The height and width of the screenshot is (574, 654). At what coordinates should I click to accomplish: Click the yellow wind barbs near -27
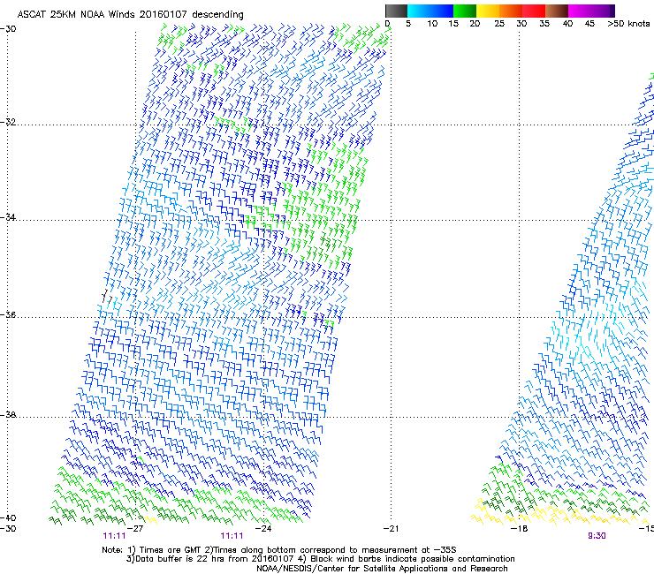click(x=150, y=520)
